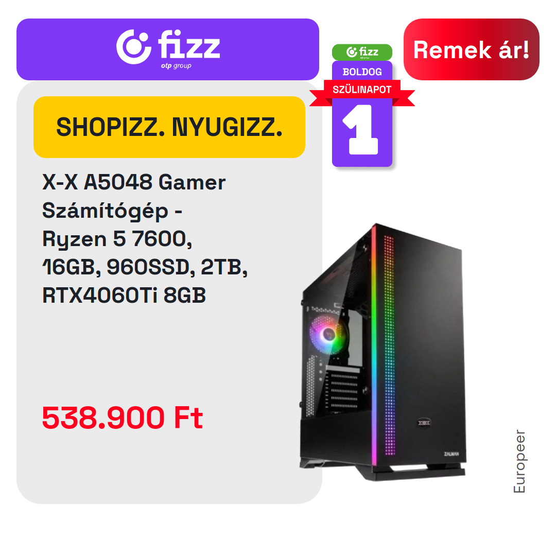Viewport: 556px width, 556px height.
Task: Click the Ryzen 5 7600 spec line
Action: (x=117, y=239)
